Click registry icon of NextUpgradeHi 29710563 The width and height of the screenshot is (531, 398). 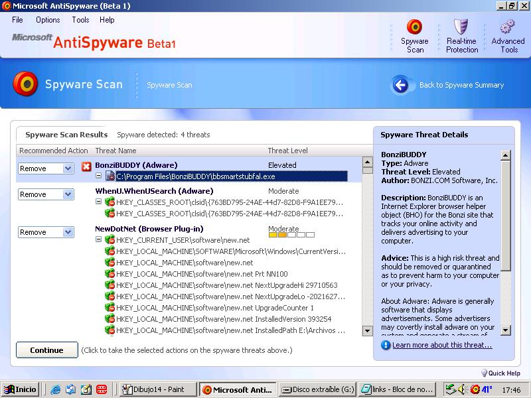pyautogui.click(x=110, y=285)
